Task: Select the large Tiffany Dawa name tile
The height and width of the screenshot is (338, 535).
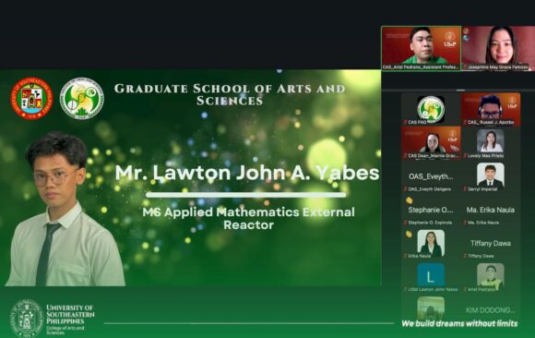Action: (491, 243)
